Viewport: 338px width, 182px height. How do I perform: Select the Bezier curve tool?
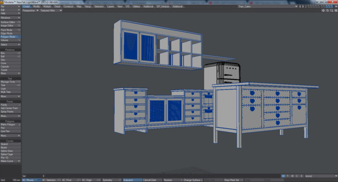[x=11, y=148]
